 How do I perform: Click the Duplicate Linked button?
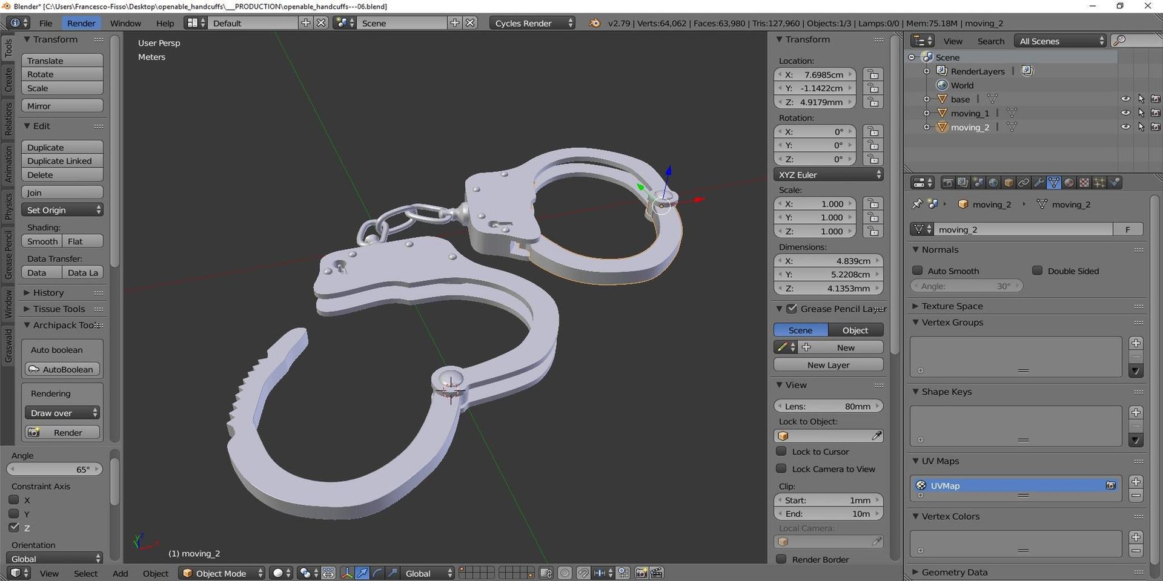click(62, 161)
